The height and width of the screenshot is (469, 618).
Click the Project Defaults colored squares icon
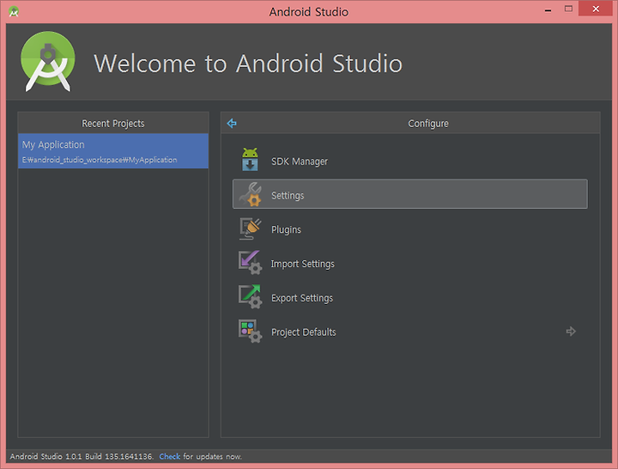click(x=250, y=331)
